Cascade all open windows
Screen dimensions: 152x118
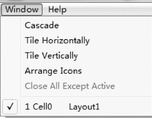tap(42, 25)
